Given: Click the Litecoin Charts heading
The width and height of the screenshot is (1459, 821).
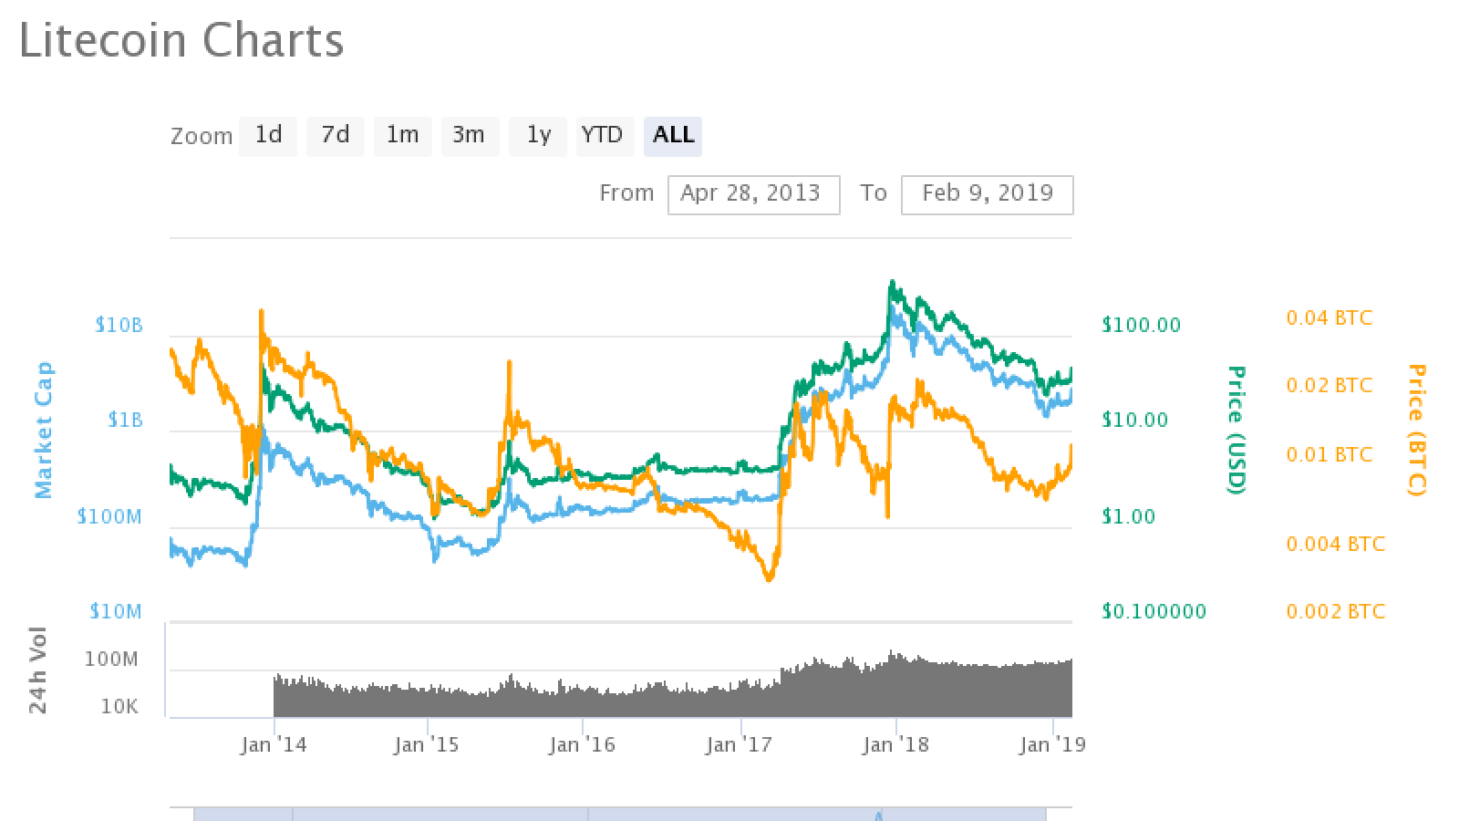Looking at the screenshot, I should 181,41.
